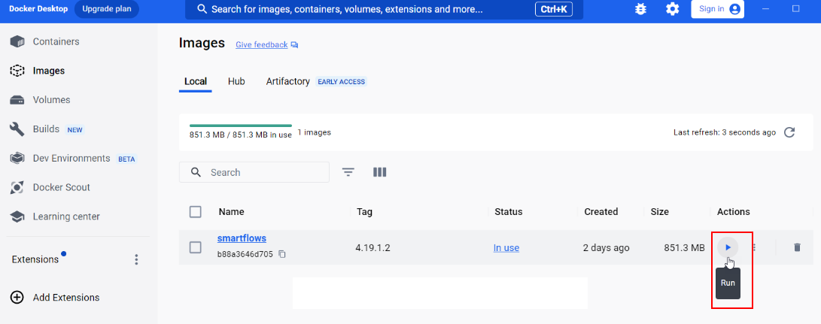The image size is (821, 324).
Task: Switch to the Hub tab
Action: (x=236, y=82)
